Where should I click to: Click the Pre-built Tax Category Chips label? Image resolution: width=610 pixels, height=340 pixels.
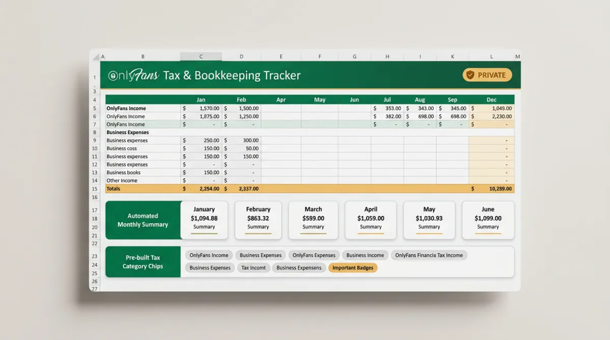[x=142, y=262]
